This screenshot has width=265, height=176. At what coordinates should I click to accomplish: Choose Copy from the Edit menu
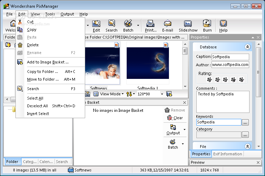tap(50, 30)
